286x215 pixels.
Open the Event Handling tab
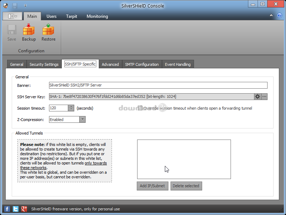pyautogui.click(x=178, y=64)
